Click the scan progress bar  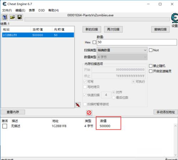(x=97, y=19)
